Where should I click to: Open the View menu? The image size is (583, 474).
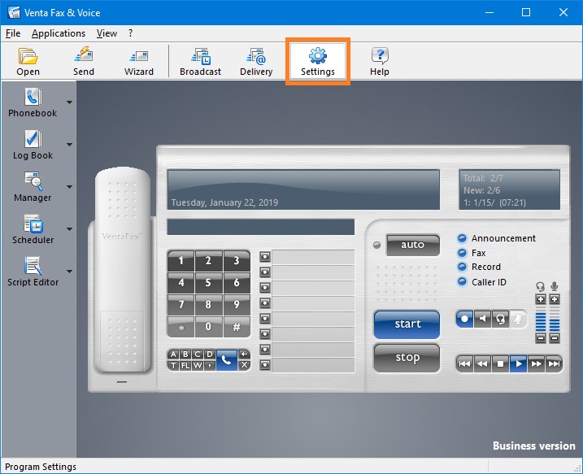[x=107, y=33]
